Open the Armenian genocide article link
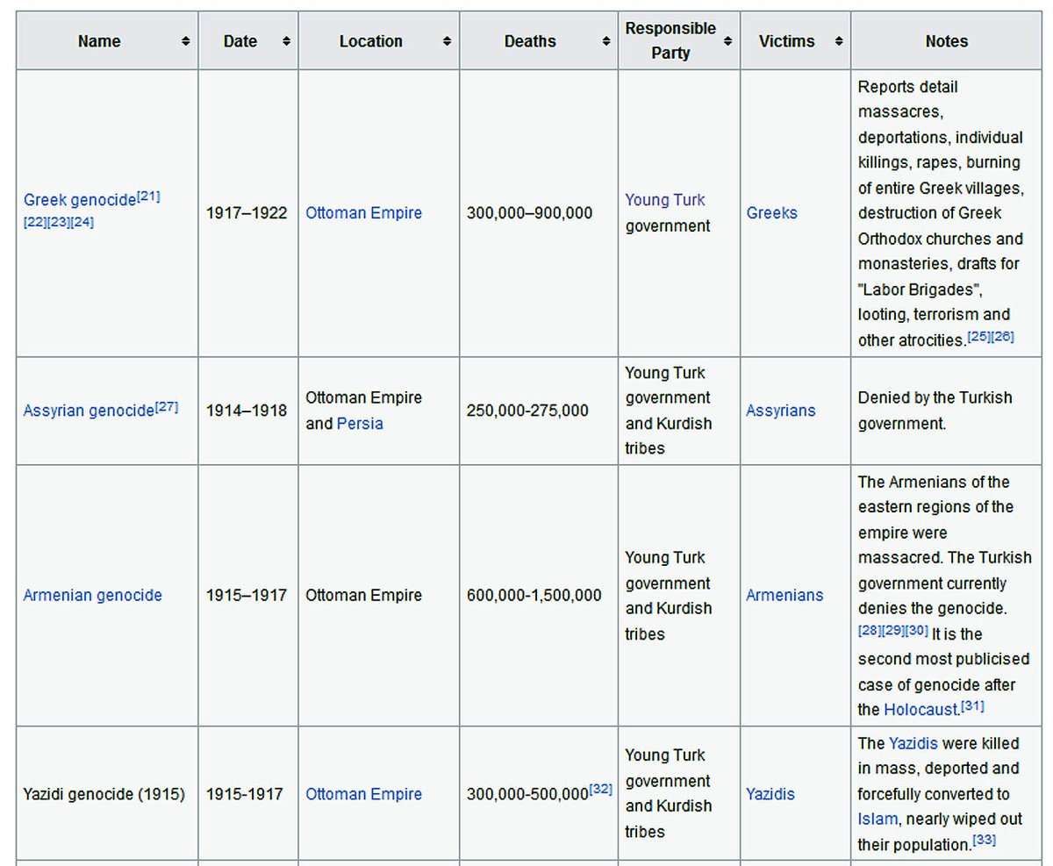Viewport: 1053px width, 866px height. pyautogui.click(x=92, y=595)
